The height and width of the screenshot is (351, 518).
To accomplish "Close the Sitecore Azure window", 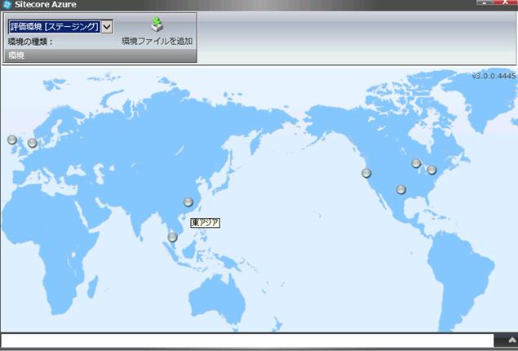I will (506, 2).
